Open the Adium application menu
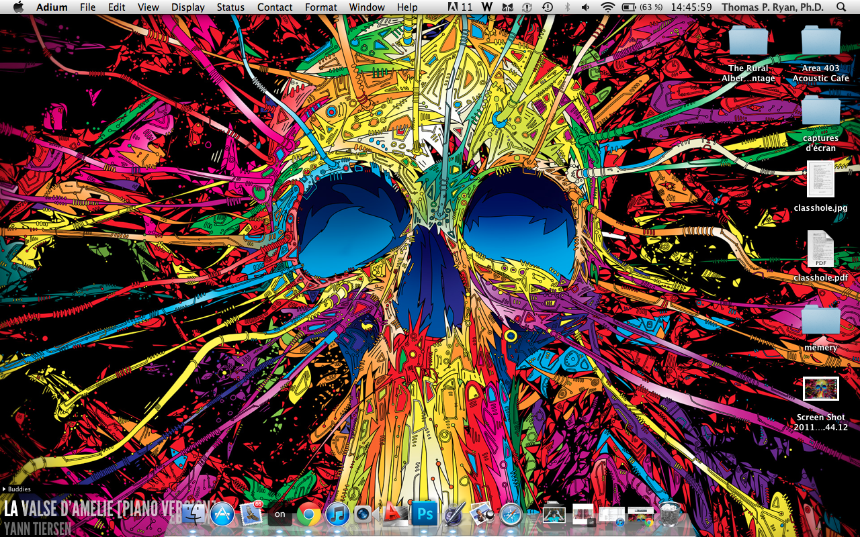Image resolution: width=860 pixels, height=537 pixels. point(50,7)
